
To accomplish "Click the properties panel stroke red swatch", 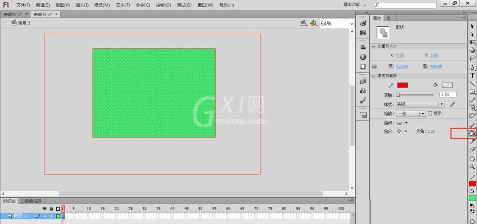I will click(403, 85).
